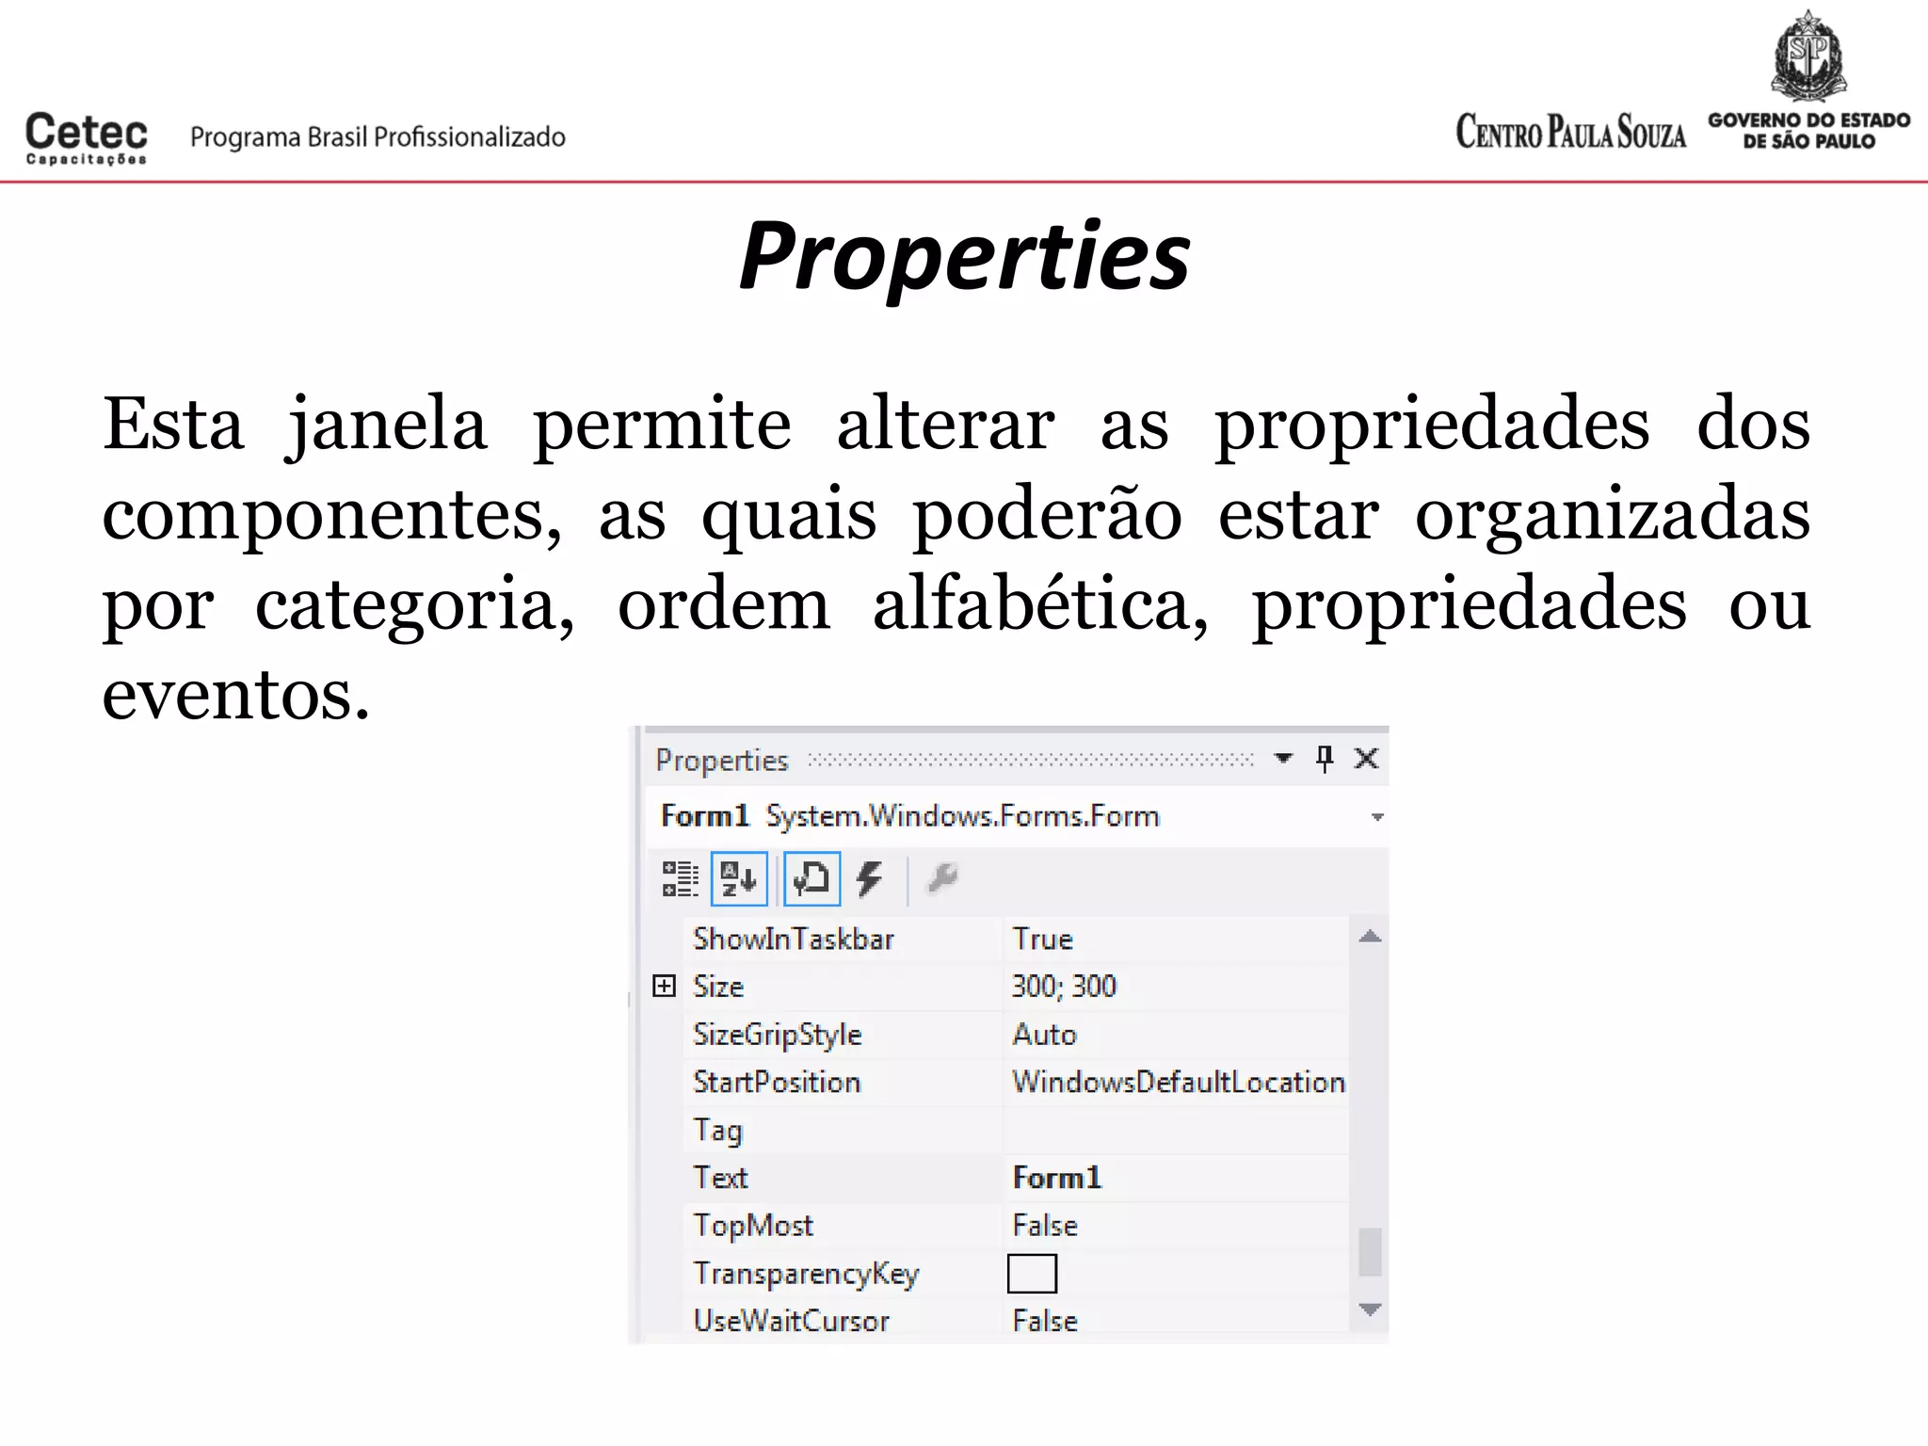Image resolution: width=1928 pixels, height=1446 pixels.
Task: Select the ShowInTaskbar property name
Action: (794, 940)
